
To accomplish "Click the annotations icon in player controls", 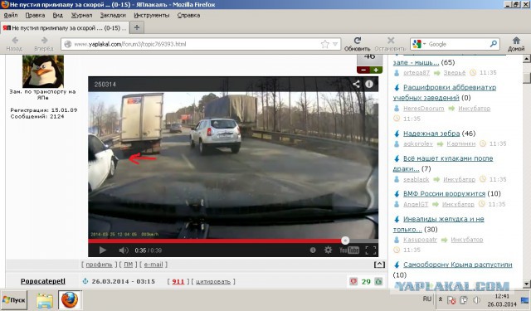I will (313, 250).
